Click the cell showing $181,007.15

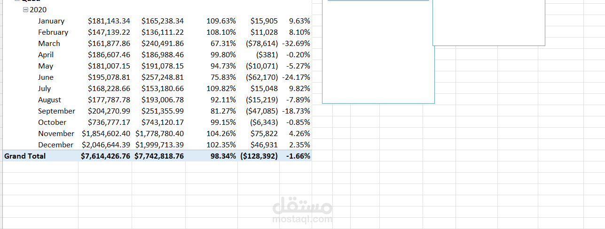(109, 66)
